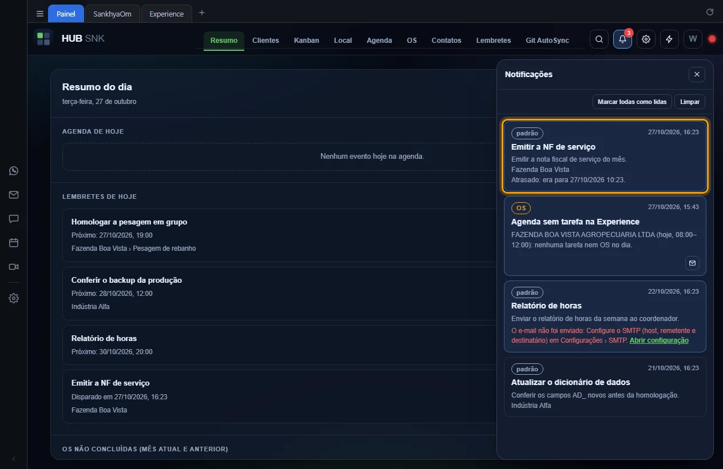Click the '22/10/2026, 16:23' notification timestamp
Image resolution: width=723 pixels, height=469 pixels.
click(673, 291)
